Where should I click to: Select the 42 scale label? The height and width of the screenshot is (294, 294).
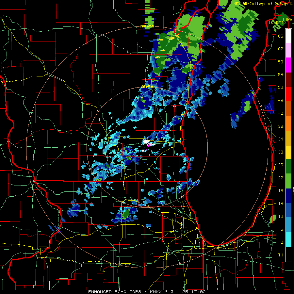pos(281,113)
